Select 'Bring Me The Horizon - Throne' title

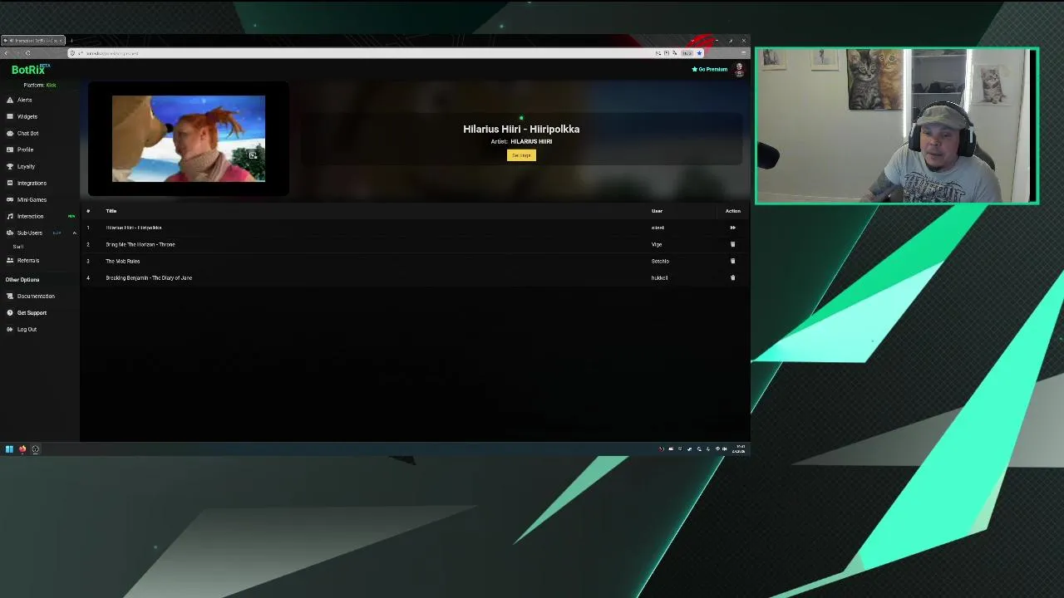tap(140, 244)
